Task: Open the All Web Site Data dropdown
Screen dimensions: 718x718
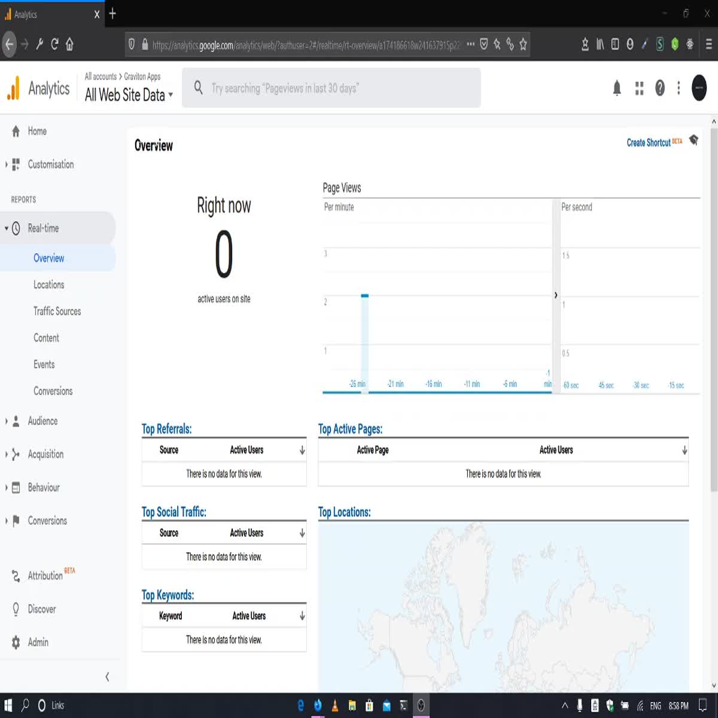Action: pyautogui.click(x=129, y=95)
